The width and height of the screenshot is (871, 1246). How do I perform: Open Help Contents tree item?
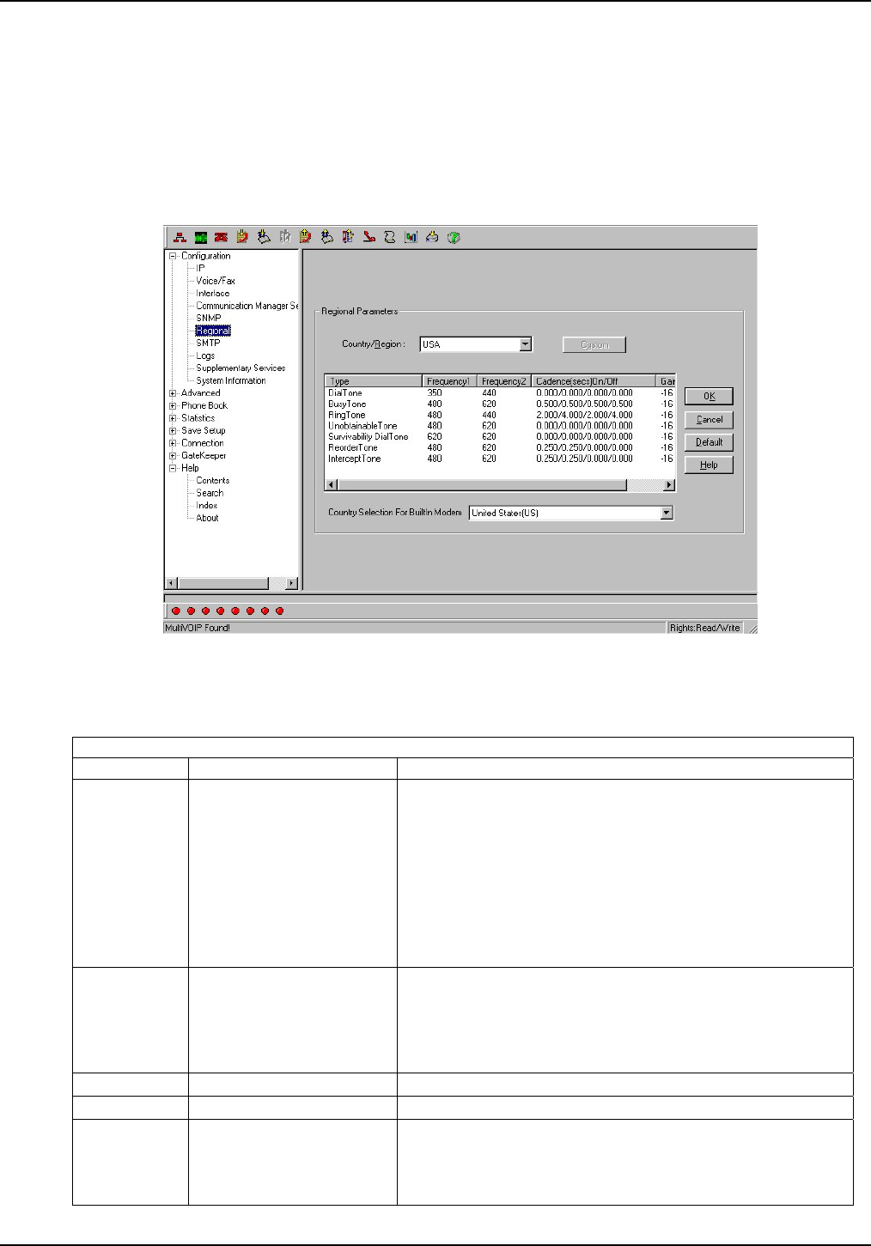point(212,481)
